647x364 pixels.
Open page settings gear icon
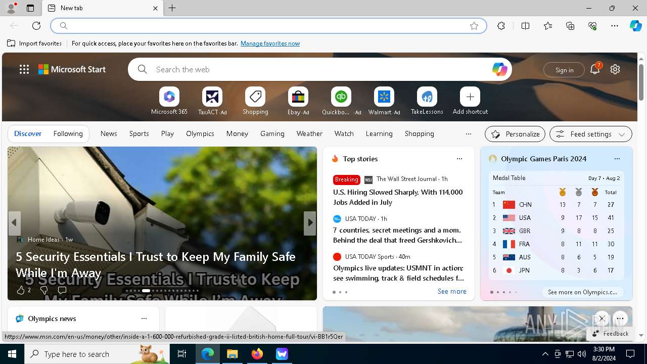coord(615,69)
